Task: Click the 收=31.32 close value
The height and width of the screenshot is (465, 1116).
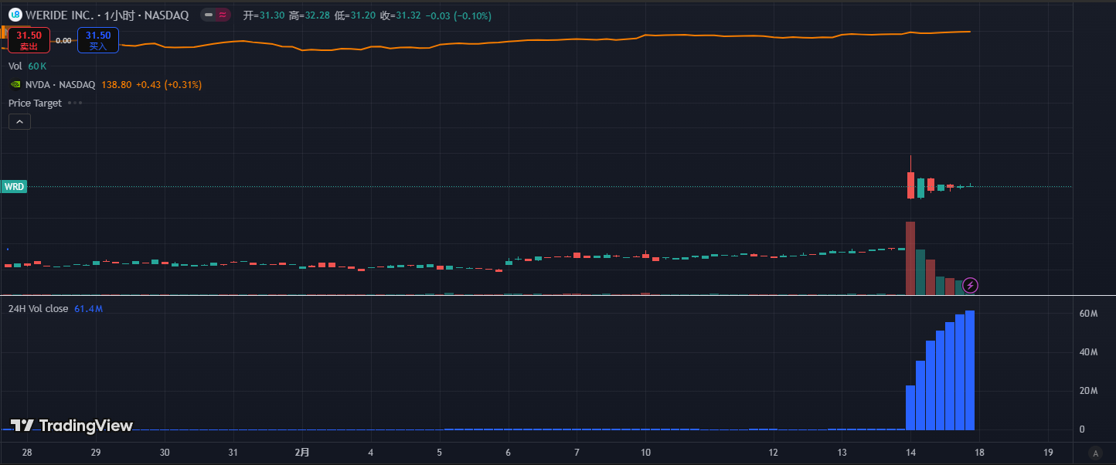Action: point(400,15)
